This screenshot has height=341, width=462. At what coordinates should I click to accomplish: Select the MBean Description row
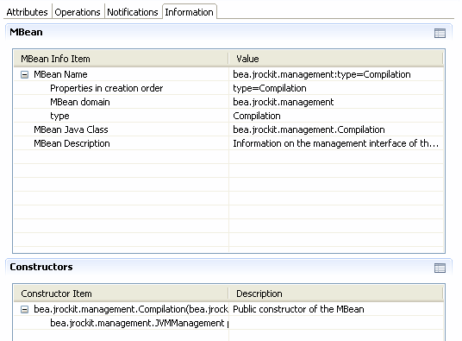(228, 143)
